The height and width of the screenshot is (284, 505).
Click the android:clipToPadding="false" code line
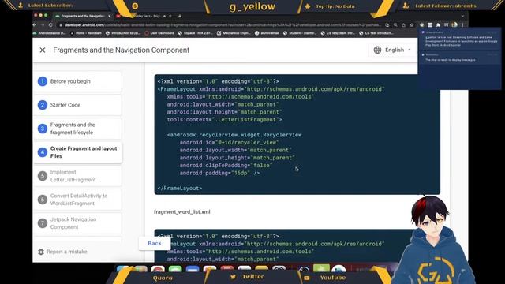click(x=226, y=165)
